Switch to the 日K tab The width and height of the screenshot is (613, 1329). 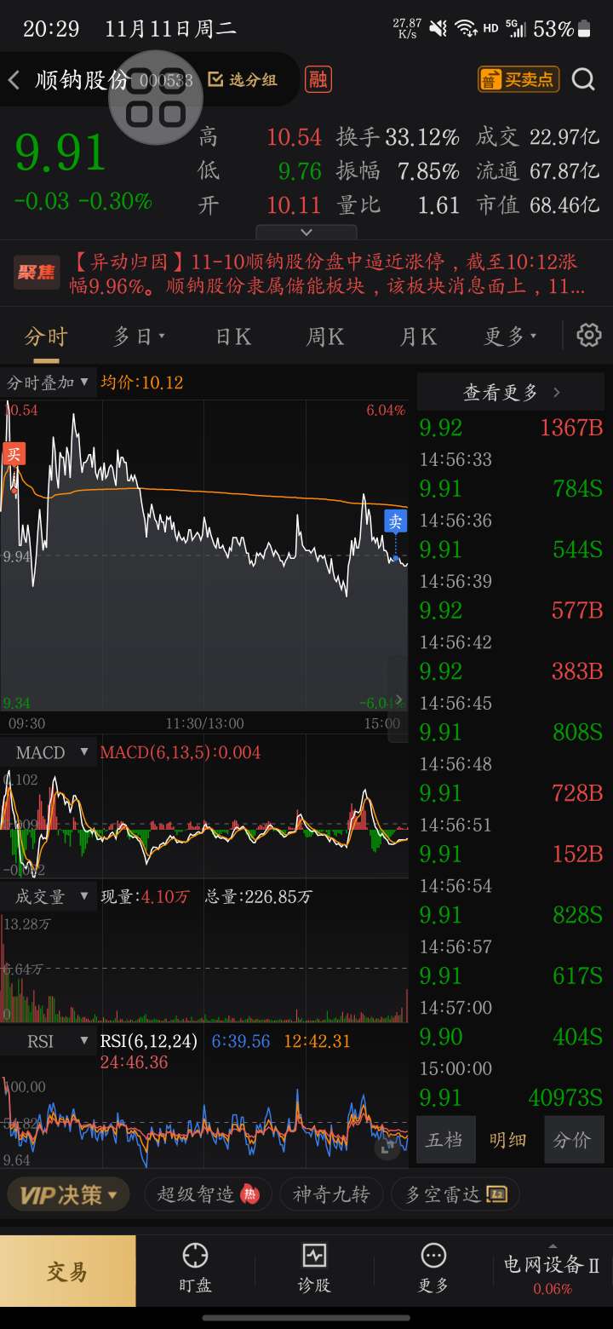click(x=233, y=337)
